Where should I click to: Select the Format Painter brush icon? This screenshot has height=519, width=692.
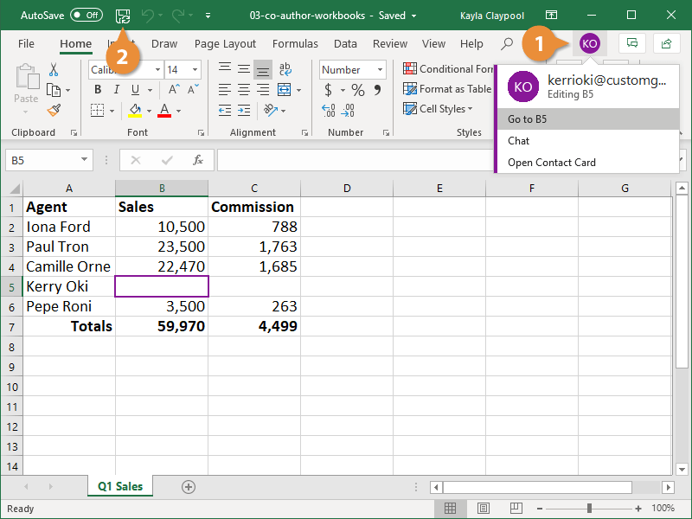click(54, 110)
